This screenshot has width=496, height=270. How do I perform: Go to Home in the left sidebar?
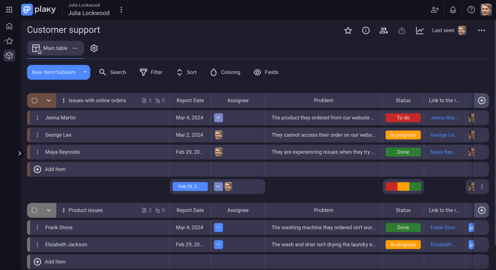(x=9, y=26)
